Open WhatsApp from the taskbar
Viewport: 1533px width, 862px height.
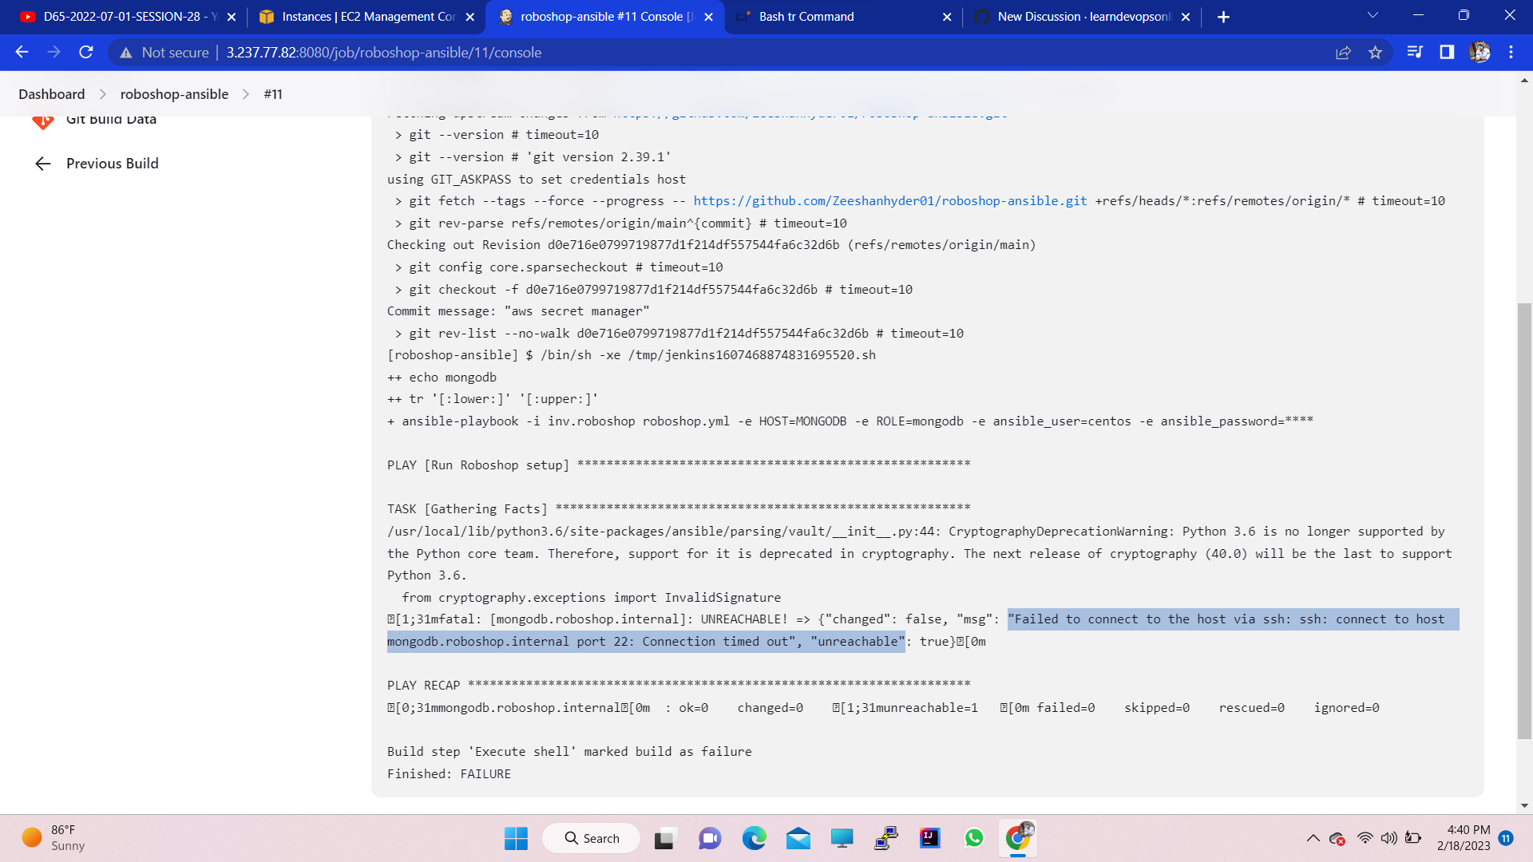click(973, 838)
